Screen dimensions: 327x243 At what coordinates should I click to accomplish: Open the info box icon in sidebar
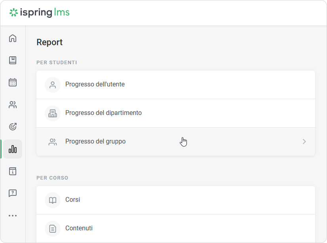pyautogui.click(x=13, y=171)
